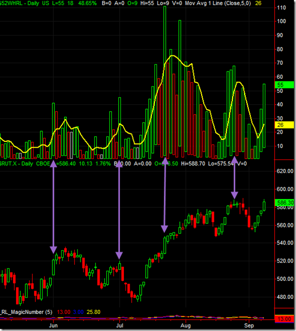
Task: Click the tallest green bar near 110
Action: click(x=165, y=82)
